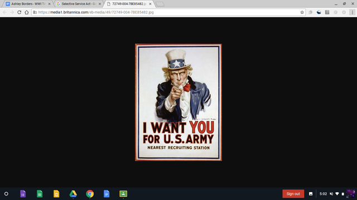357x200 pixels.
Task: Open a new tab
Action: [160, 4]
